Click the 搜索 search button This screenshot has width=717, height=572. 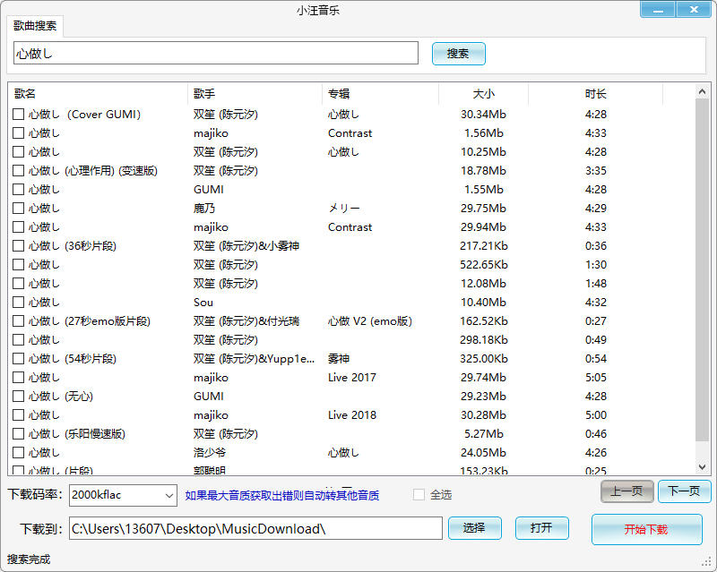point(458,54)
